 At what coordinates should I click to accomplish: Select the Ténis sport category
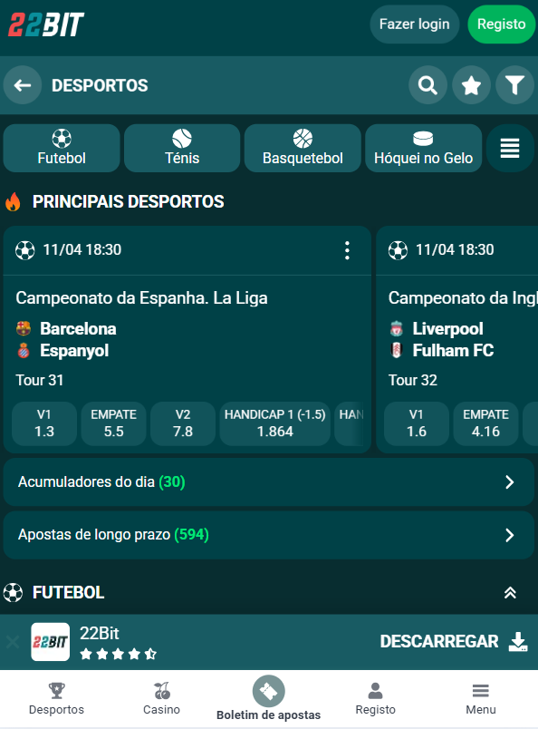(181, 148)
